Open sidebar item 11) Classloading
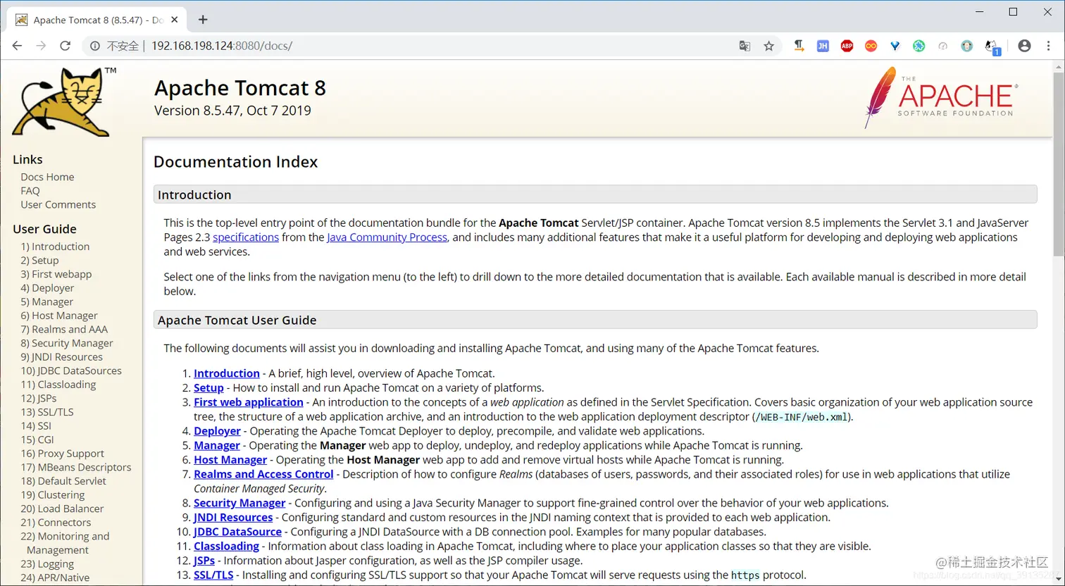 (x=58, y=385)
